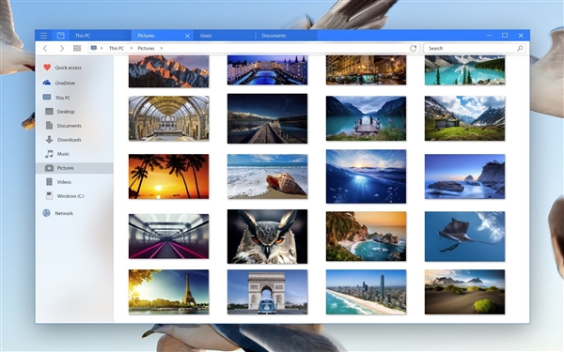Screen dimensions: 564x352
Task: Select the Arc de Triomphe thumbnail
Action: click(x=267, y=292)
